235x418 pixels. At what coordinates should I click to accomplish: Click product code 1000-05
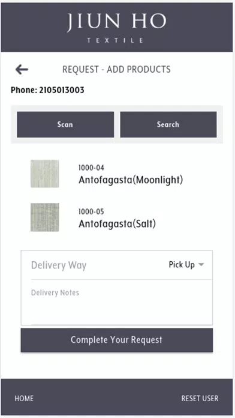91,211
